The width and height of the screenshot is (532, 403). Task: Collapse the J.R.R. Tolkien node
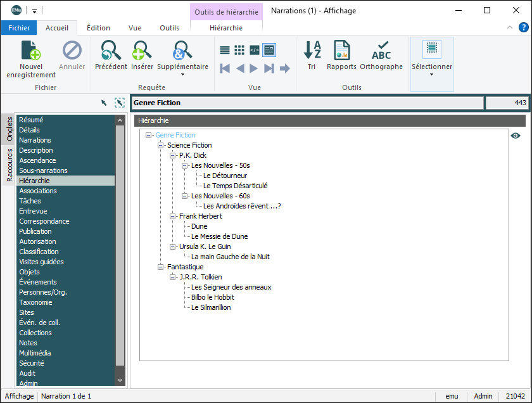point(173,278)
